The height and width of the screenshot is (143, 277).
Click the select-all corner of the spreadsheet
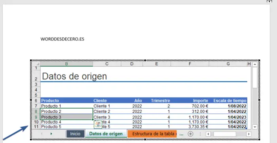[x=36, y=64]
